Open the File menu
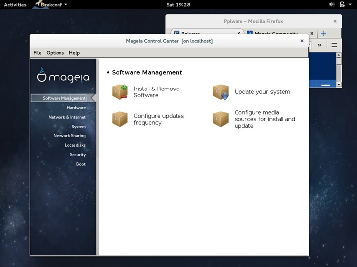The width and height of the screenshot is (357, 267). [37, 53]
